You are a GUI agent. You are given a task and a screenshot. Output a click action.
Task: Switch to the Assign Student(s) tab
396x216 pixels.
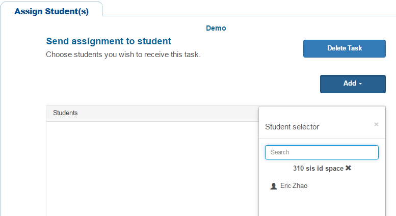click(x=51, y=12)
